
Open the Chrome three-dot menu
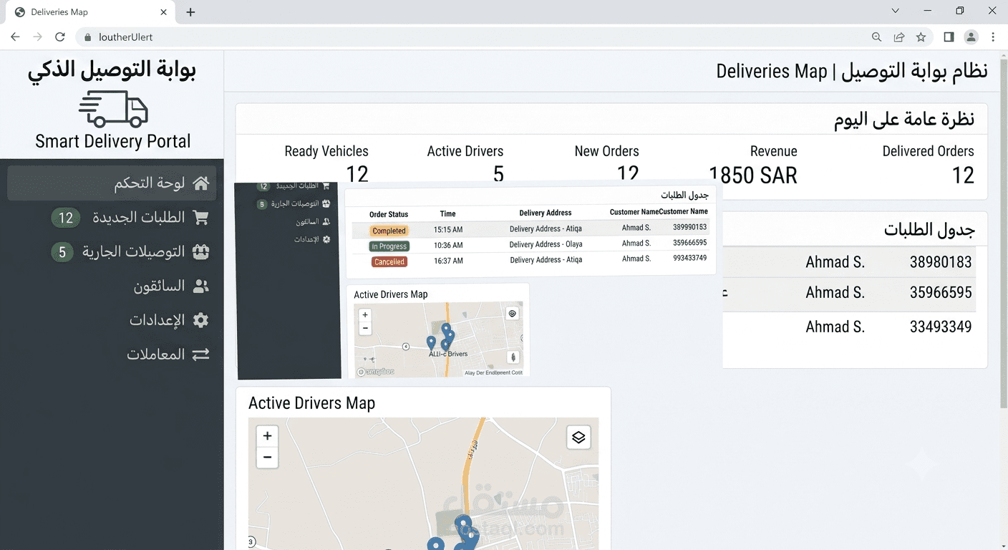pos(993,37)
